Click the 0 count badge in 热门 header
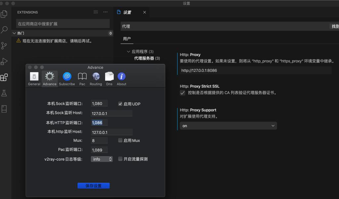 click(x=111, y=33)
